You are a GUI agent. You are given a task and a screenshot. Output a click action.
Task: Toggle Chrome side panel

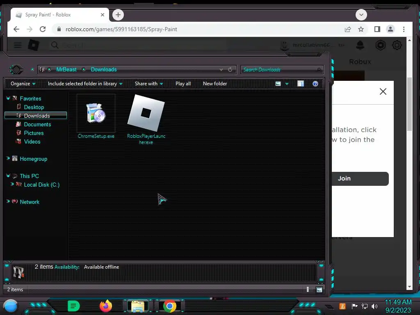pos(377,29)
